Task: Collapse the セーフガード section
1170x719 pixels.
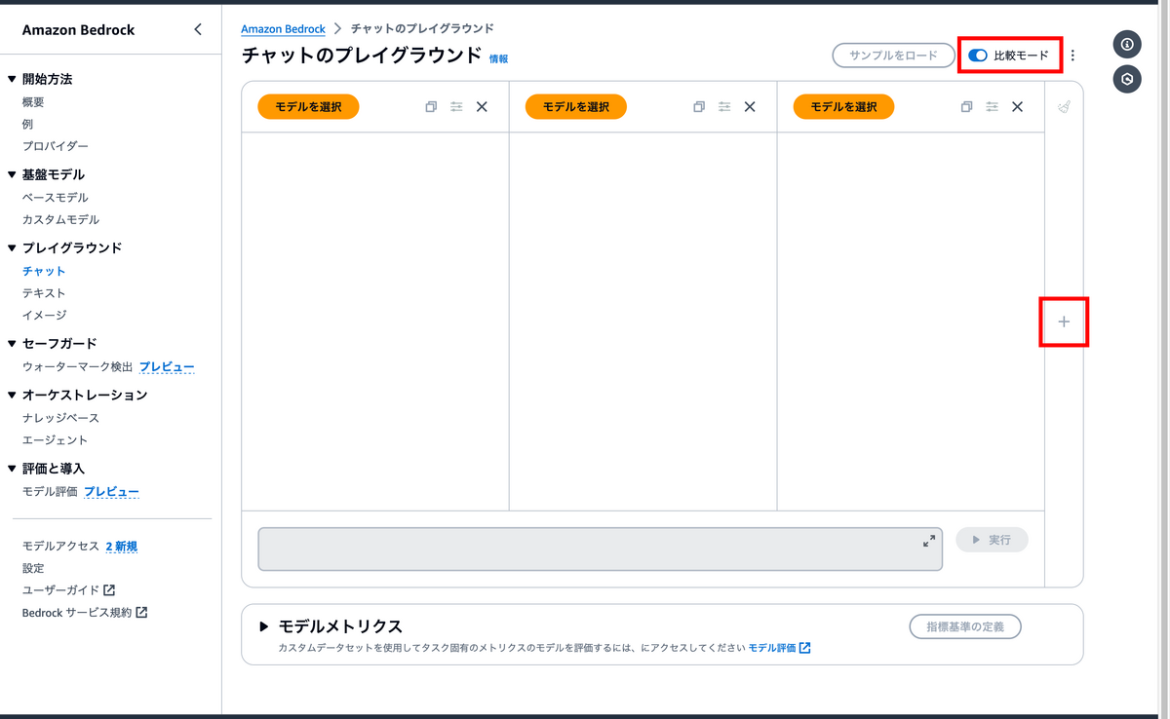Action: (12, 343)
